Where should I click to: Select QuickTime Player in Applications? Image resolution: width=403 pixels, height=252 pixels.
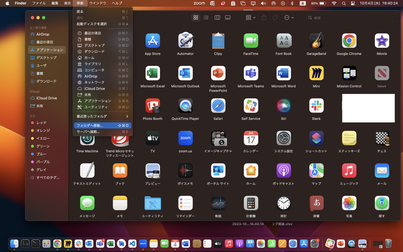pyautogui.click(x=185, y=106)
